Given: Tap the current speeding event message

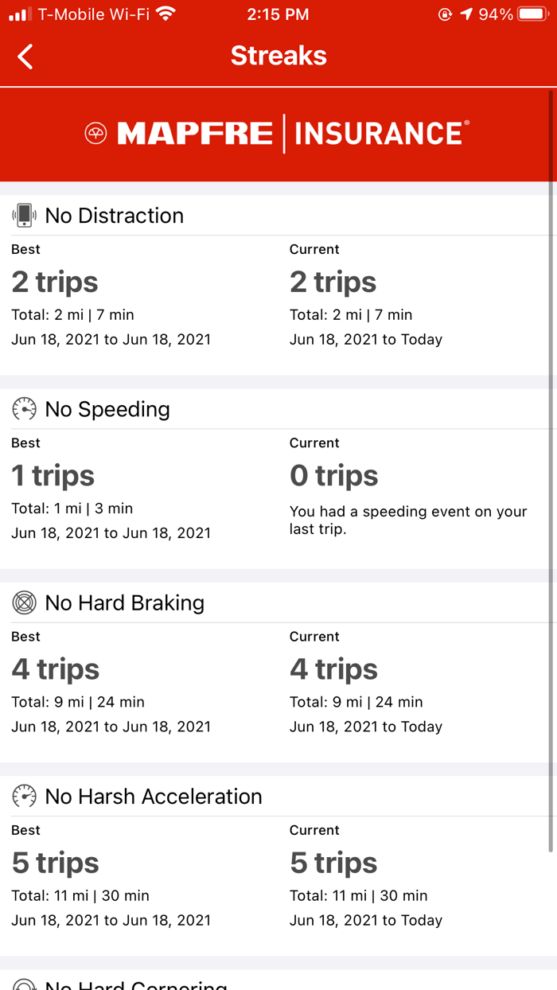Looking at the screenshot, I should (x=408, y=520).
